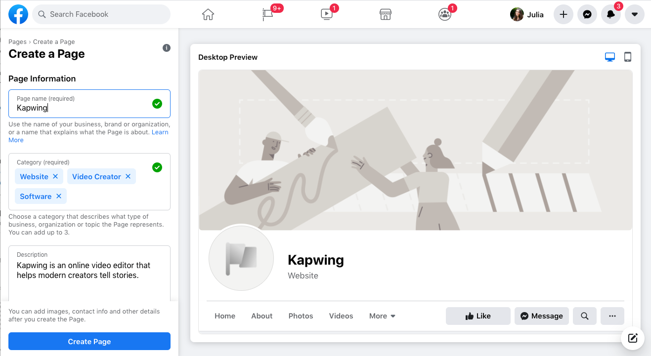Open the Marketplace storefront icon
The height and width of the screenshot is (356, 651).
pos(386,15)
